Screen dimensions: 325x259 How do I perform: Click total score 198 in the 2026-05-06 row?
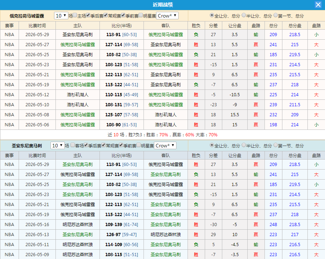click(x=273, y=125)
